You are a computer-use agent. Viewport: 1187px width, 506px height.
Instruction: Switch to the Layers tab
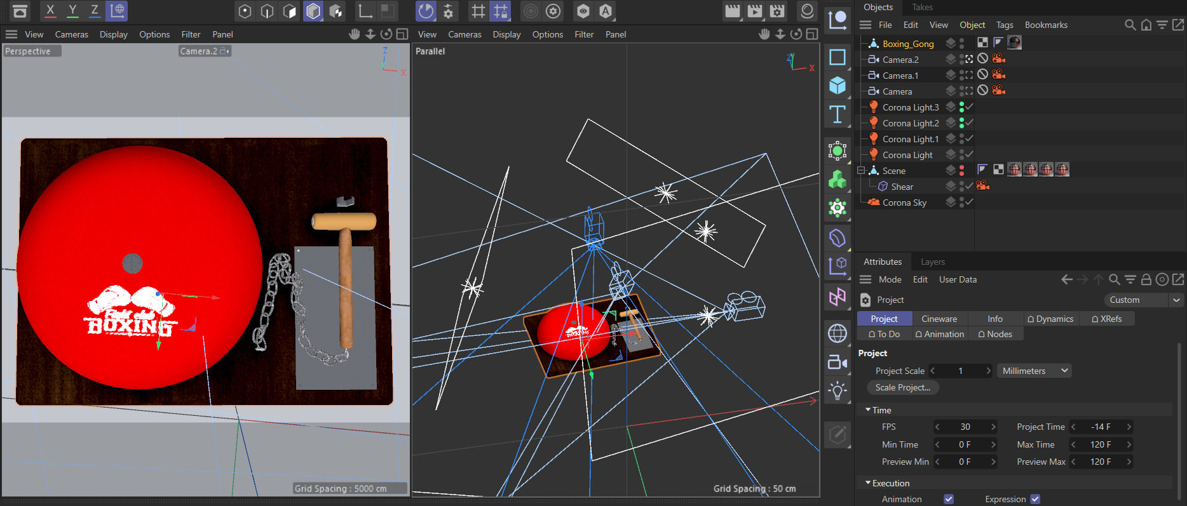click(933, 262)
